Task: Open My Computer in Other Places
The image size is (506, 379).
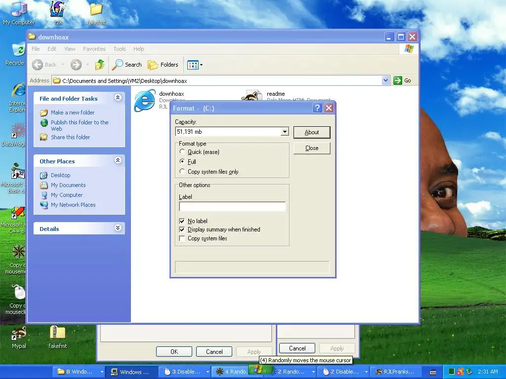Action: [x=67, y=195]
